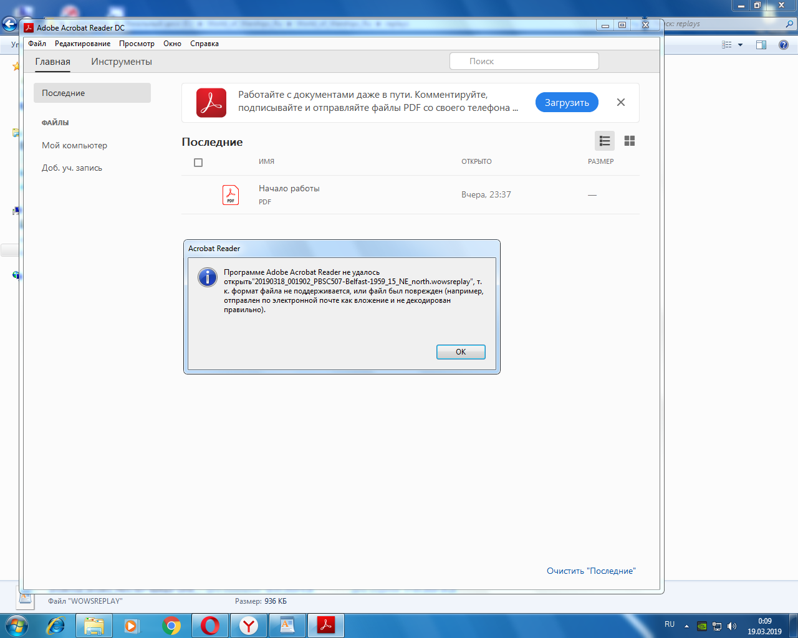Click Очистить "Последние" link
Screen dimensions: 798x638
[591, 571]
